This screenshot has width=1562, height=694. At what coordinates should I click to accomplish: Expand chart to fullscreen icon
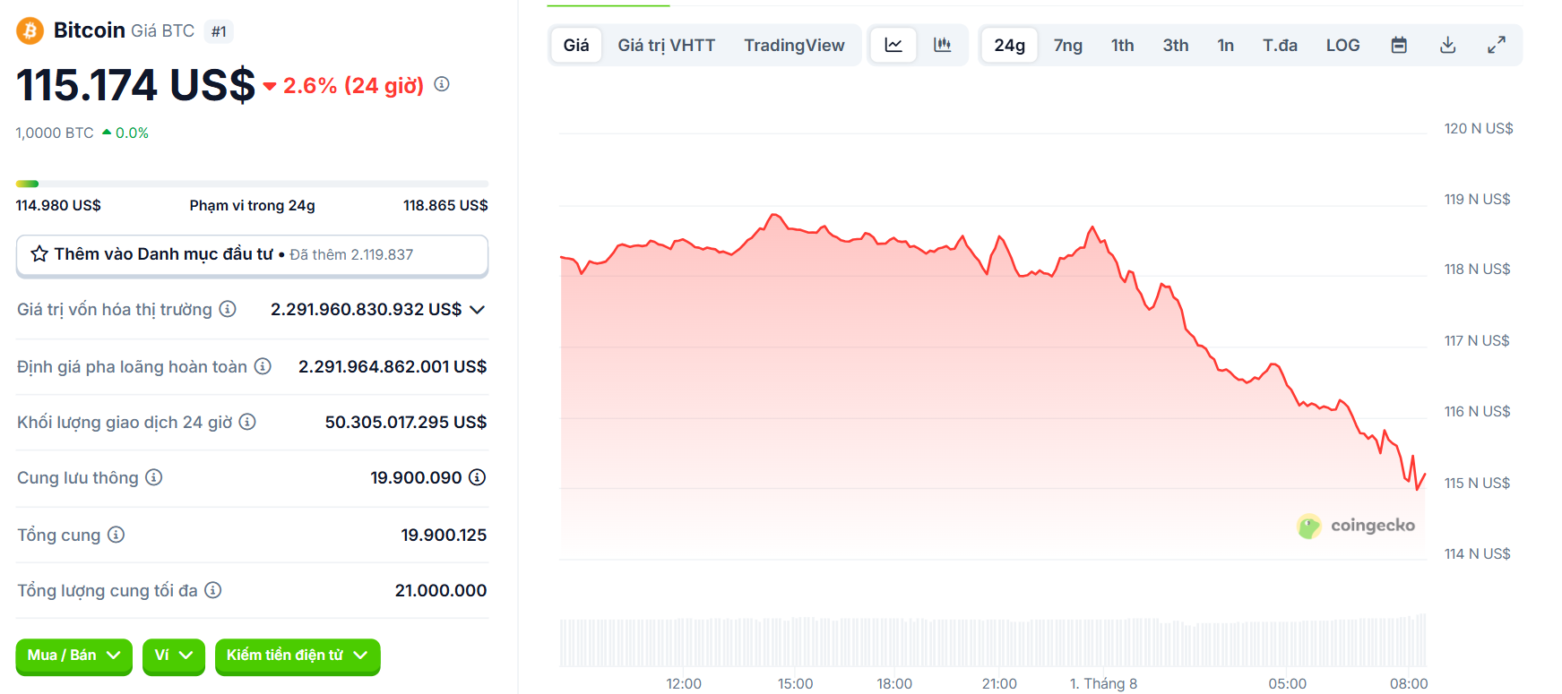click(1497, 45)
